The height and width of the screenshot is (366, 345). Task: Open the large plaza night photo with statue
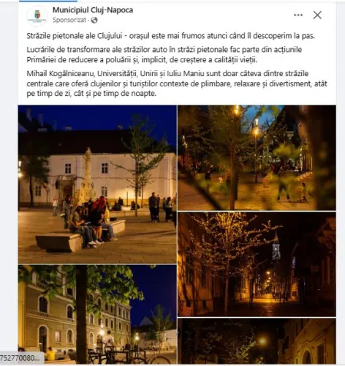tap(97, 184)
